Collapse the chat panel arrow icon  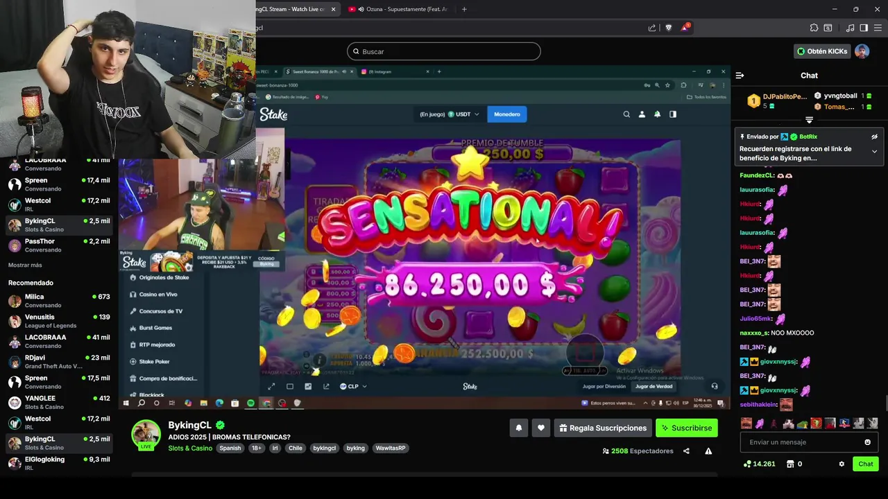[x=740, y=76]
